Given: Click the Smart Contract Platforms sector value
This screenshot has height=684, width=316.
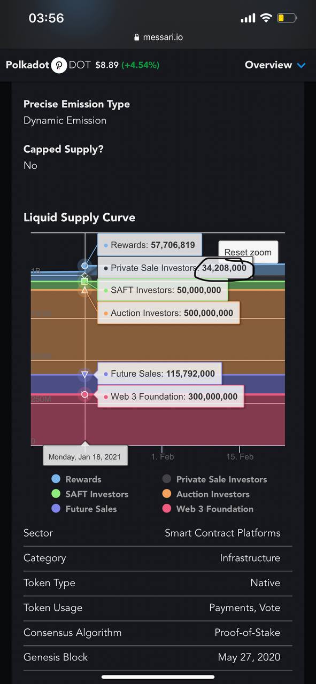Looking at the screenshot, I should (222, 533).
